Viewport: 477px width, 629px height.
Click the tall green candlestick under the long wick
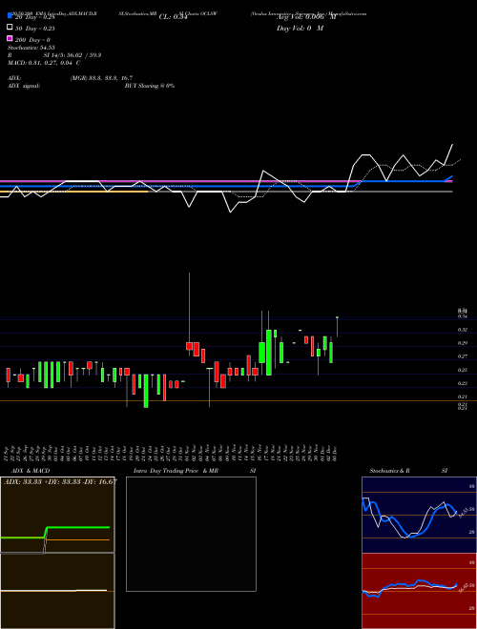(x=269, y=353)
